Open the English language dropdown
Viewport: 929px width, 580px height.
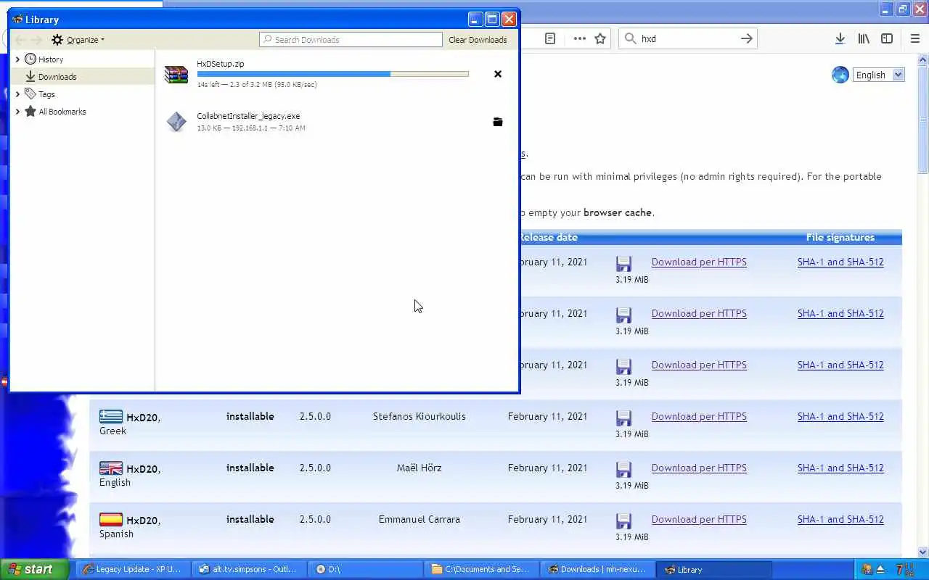click(x=878, y=75)
